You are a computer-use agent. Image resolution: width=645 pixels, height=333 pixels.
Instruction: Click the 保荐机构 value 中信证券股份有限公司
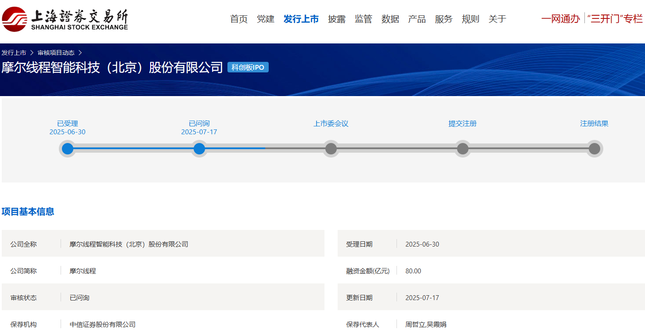coord(103,325)
